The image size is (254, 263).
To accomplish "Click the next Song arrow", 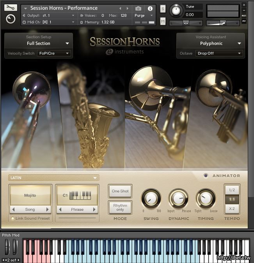I will pos(48,210).
